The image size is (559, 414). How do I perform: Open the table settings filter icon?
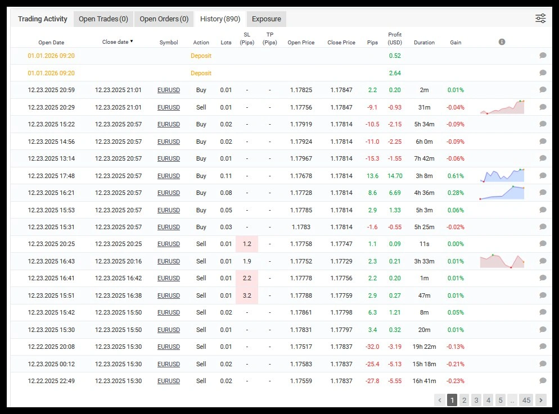pyautogui.click(x=540, y=19)
